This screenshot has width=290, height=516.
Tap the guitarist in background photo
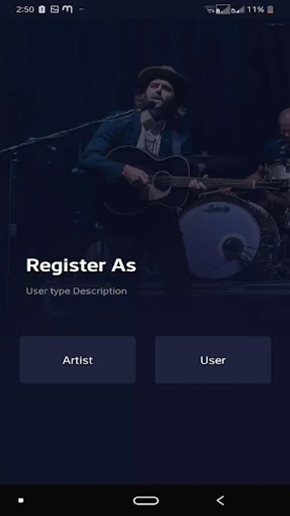(144, 138)
